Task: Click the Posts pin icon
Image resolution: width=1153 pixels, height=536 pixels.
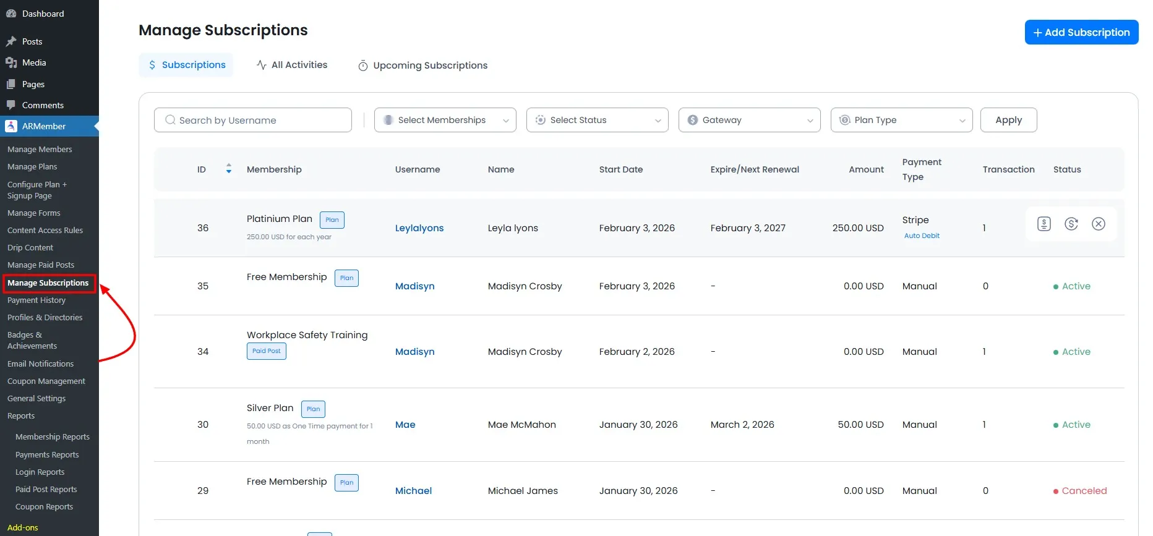Action: pos(11,41)
